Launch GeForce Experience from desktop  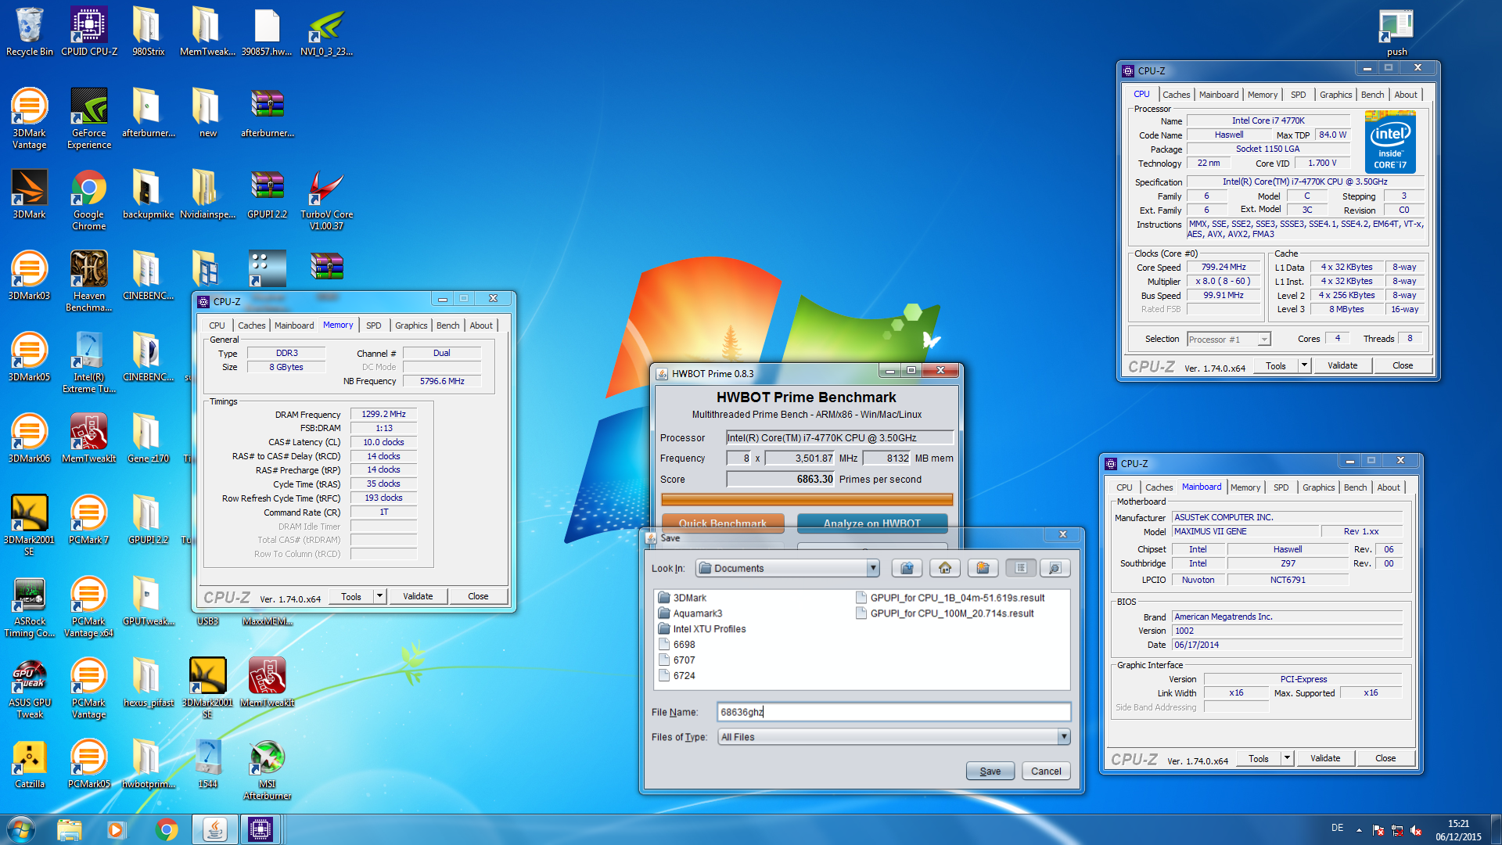tap(89, 119)
